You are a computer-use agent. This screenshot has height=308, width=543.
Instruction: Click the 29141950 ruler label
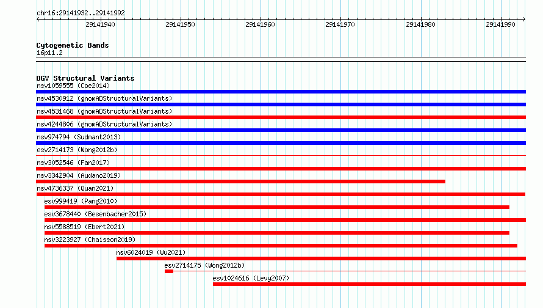coord(180,24)
